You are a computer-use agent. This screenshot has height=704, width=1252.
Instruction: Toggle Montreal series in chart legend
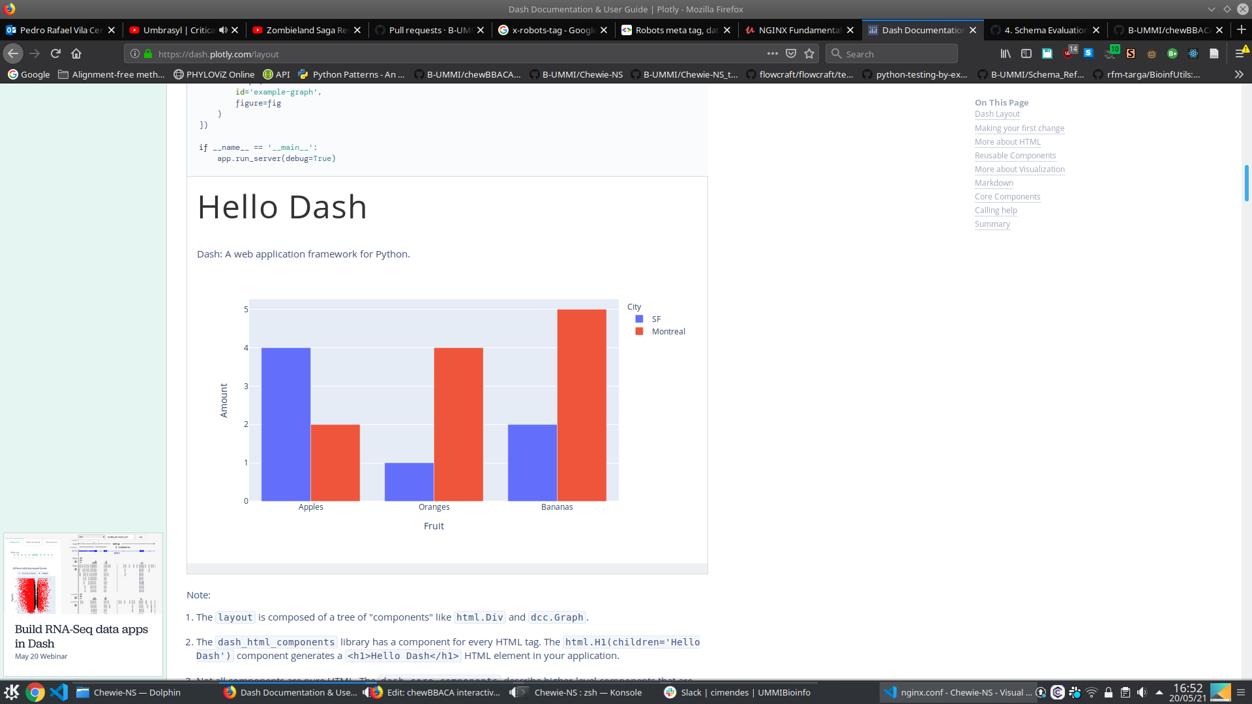coord(668,331)
